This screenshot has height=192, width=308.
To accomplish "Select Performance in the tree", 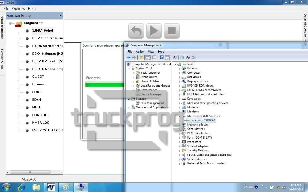I will (149, 90).
